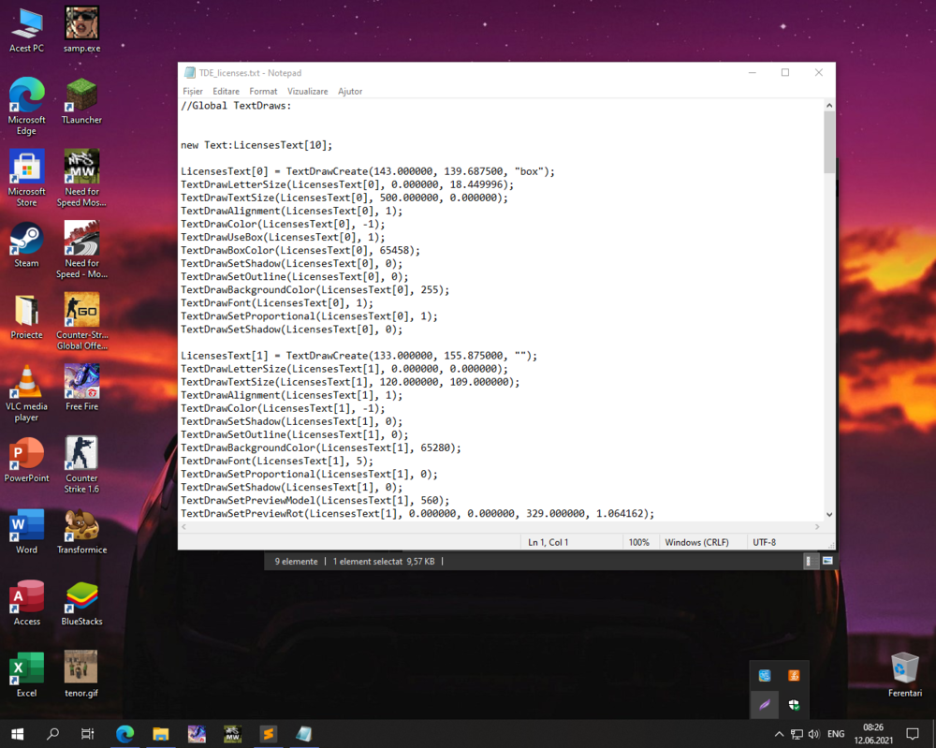
Task: Click the Notepad vertical scrollbar thumb
Action: point(829,142)
